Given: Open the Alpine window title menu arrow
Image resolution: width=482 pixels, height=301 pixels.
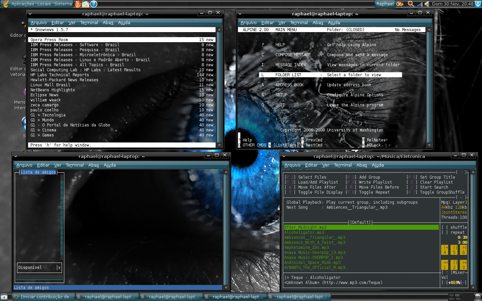Looking at the screenshot, I should pyautogui.click(x=240, y=14).
